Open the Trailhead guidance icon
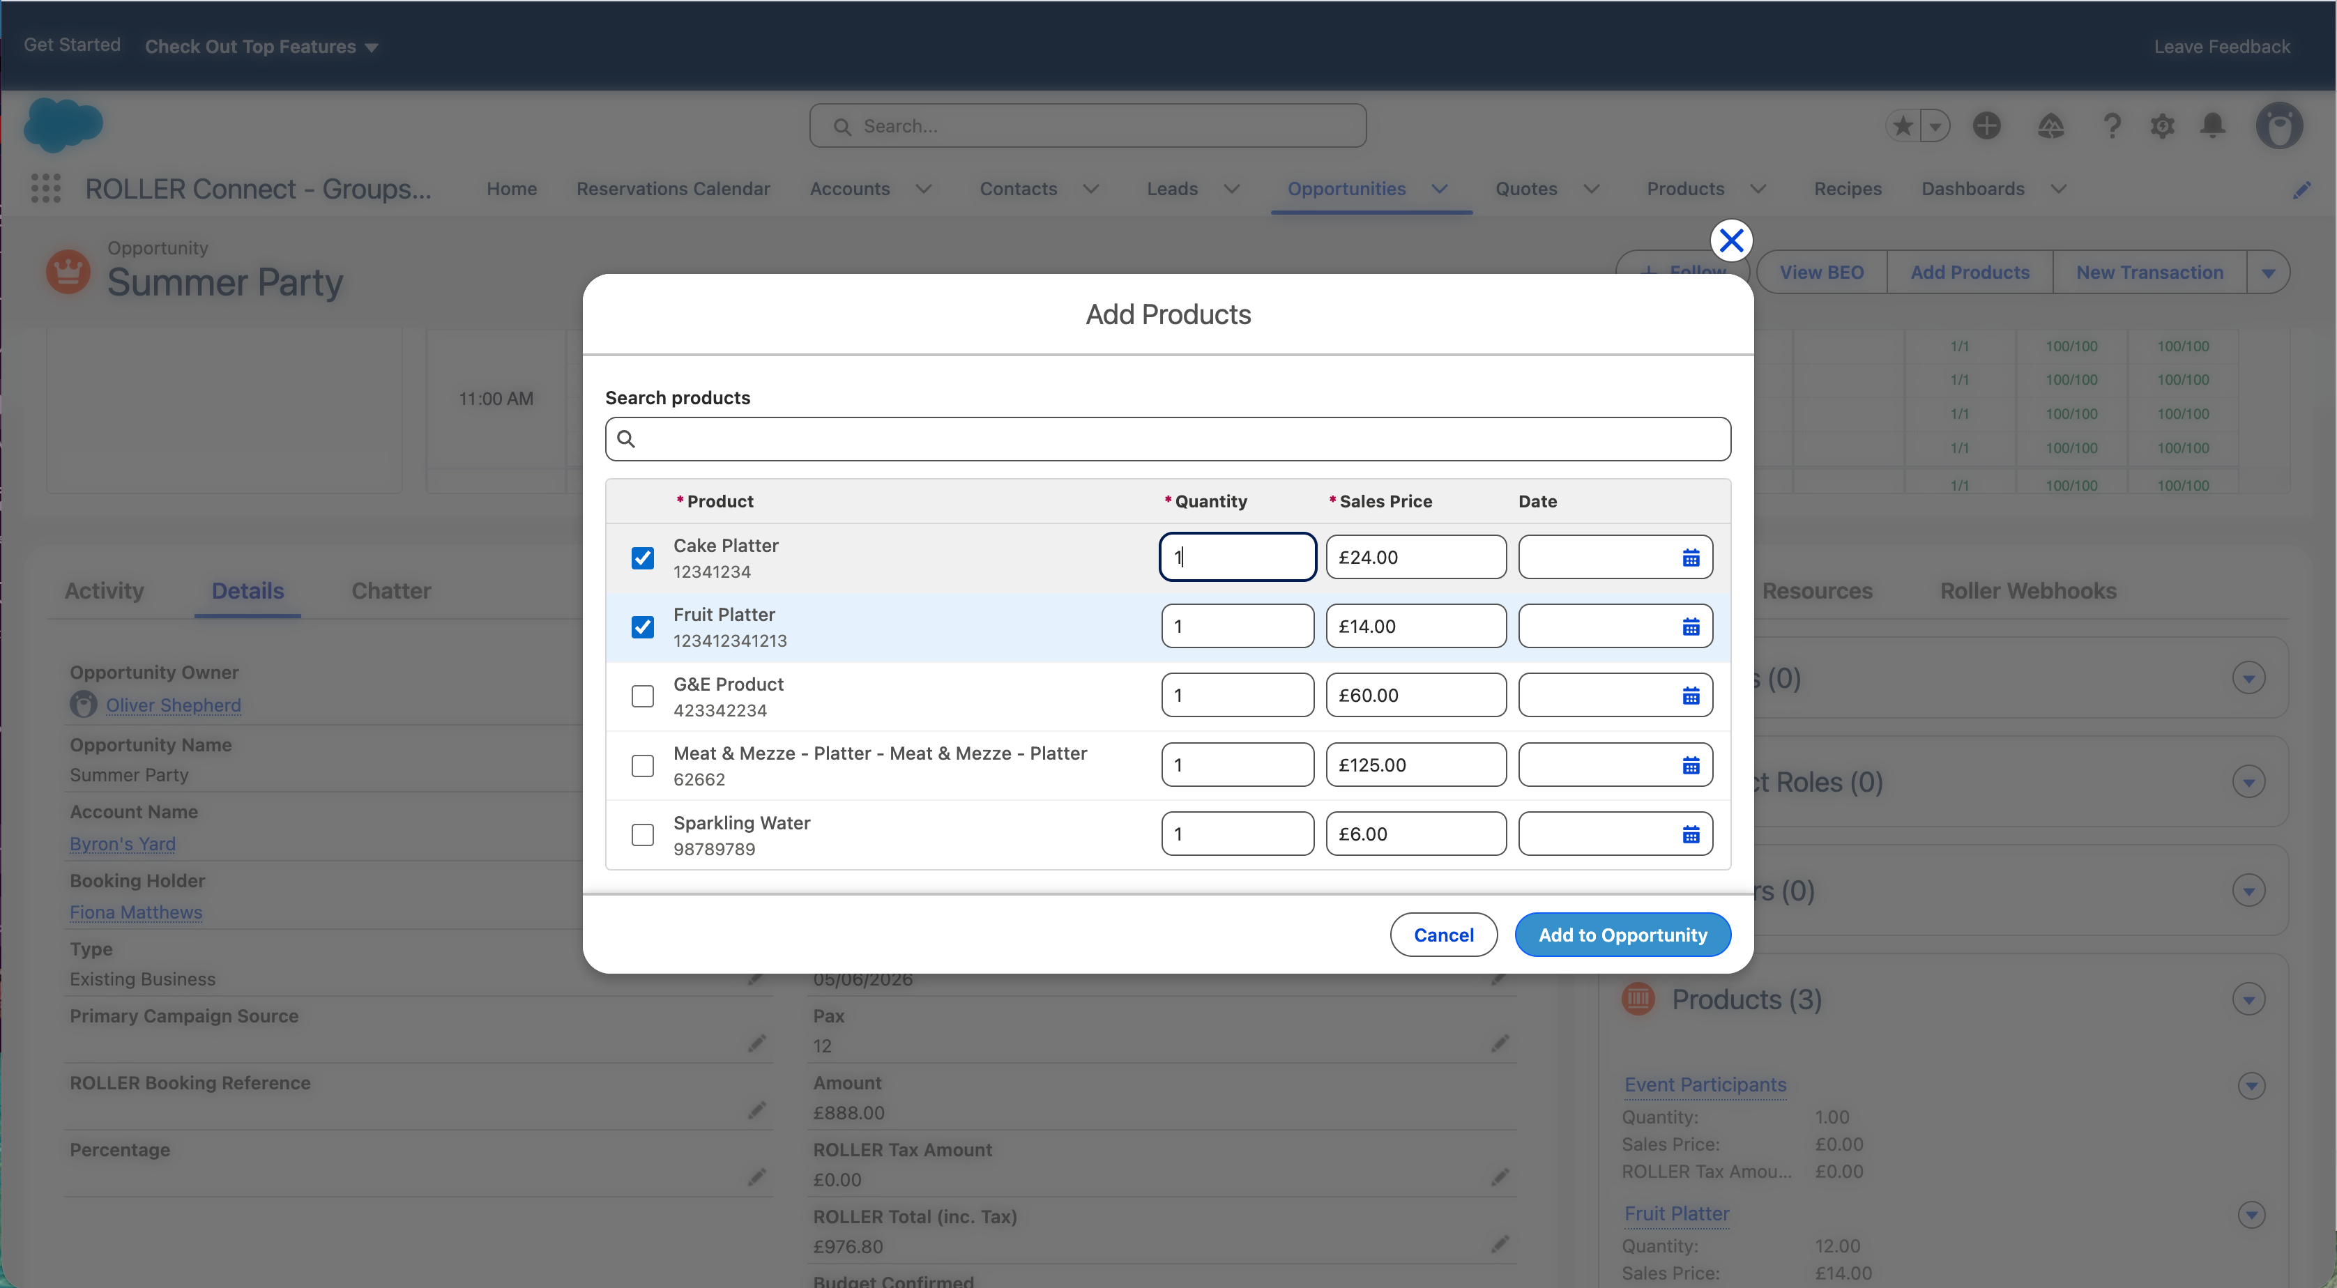 2051,126
